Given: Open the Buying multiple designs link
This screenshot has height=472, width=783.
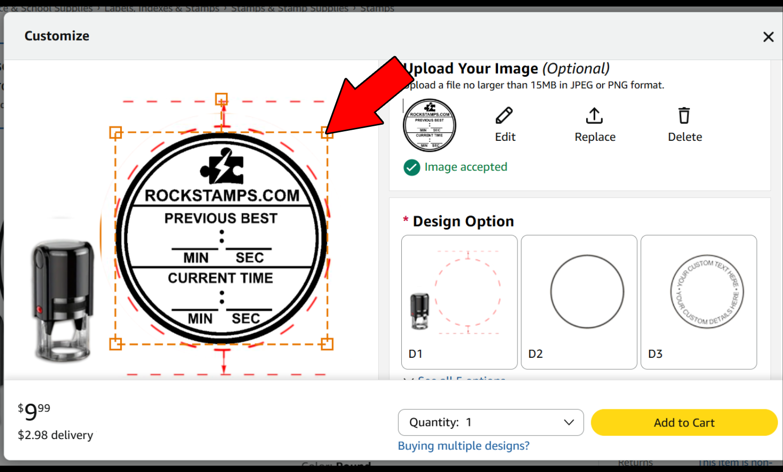Looking at the screenshot, I should tap(463, 445).
